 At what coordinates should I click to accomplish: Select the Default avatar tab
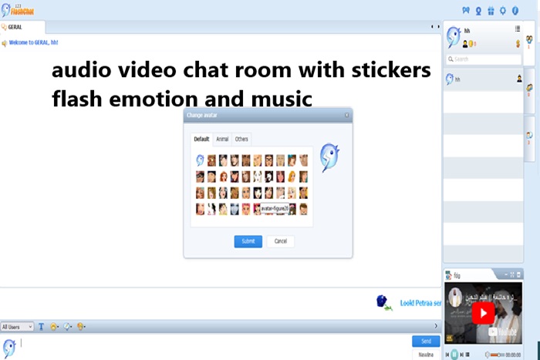(201, 140)
